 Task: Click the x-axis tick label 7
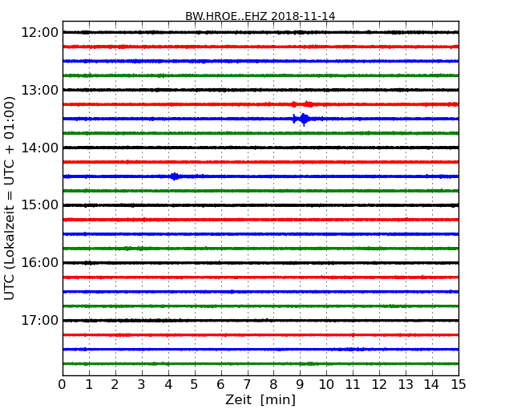pos(247,385)
